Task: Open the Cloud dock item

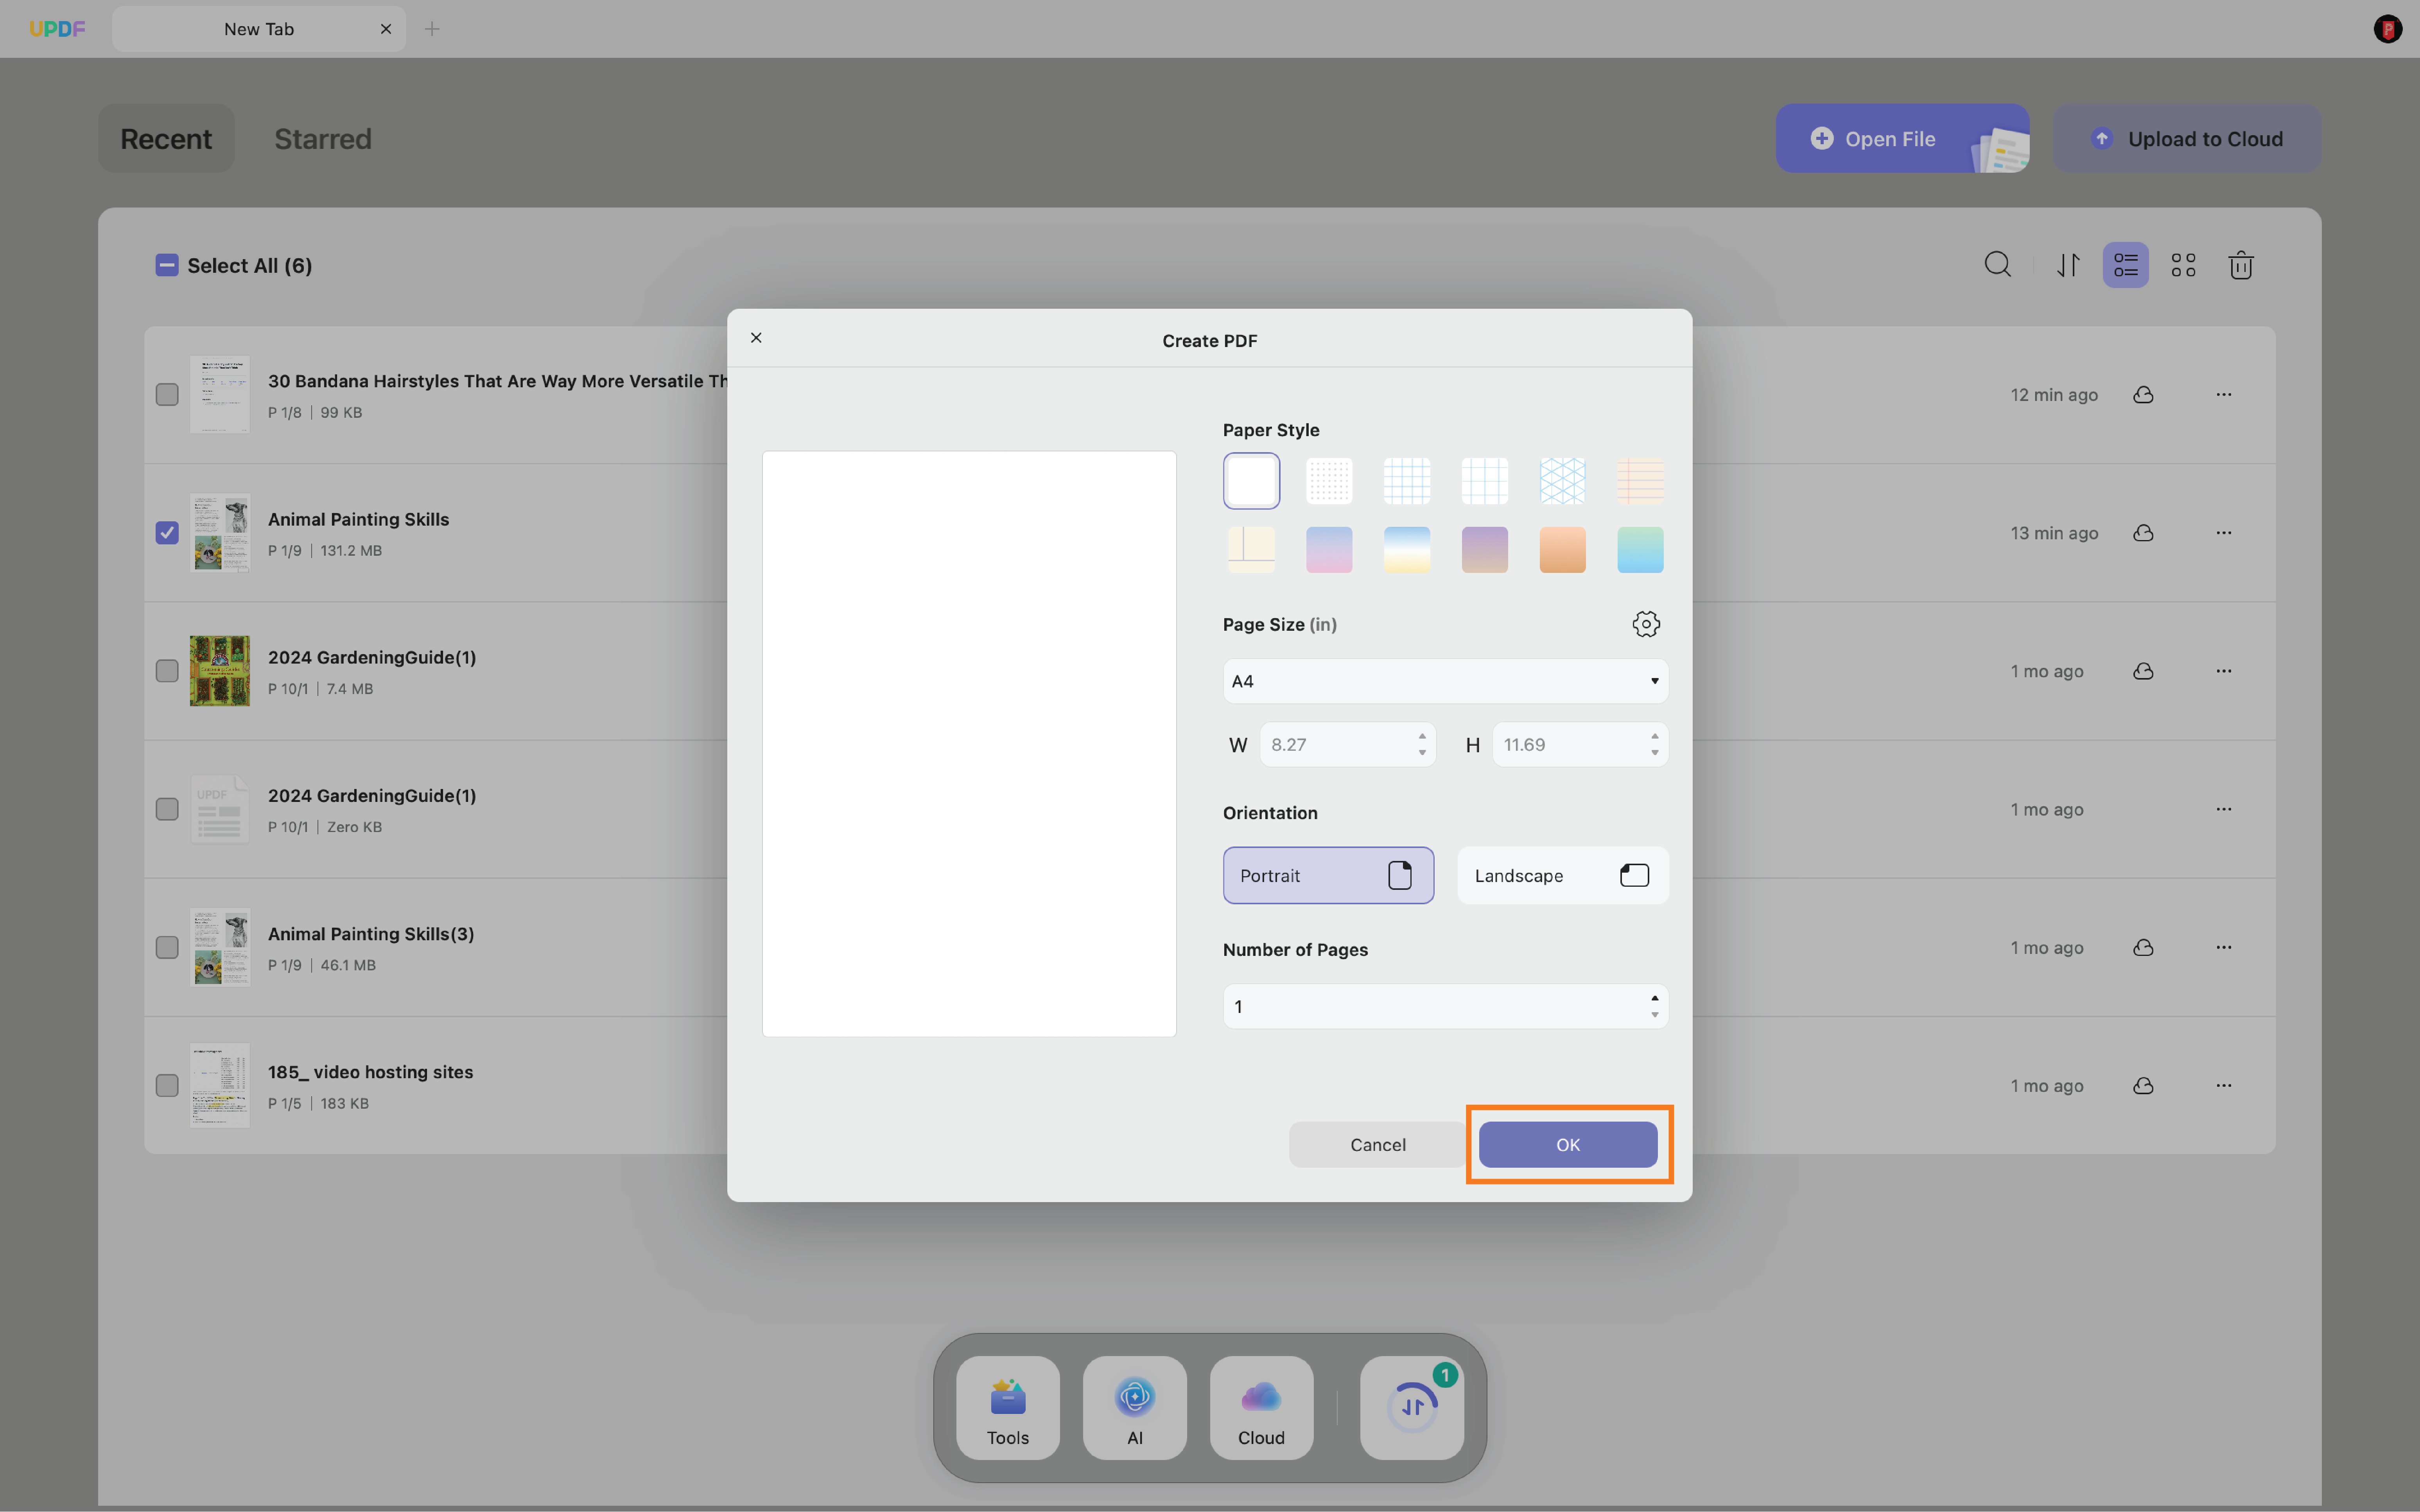Action: point(1261,1408)
